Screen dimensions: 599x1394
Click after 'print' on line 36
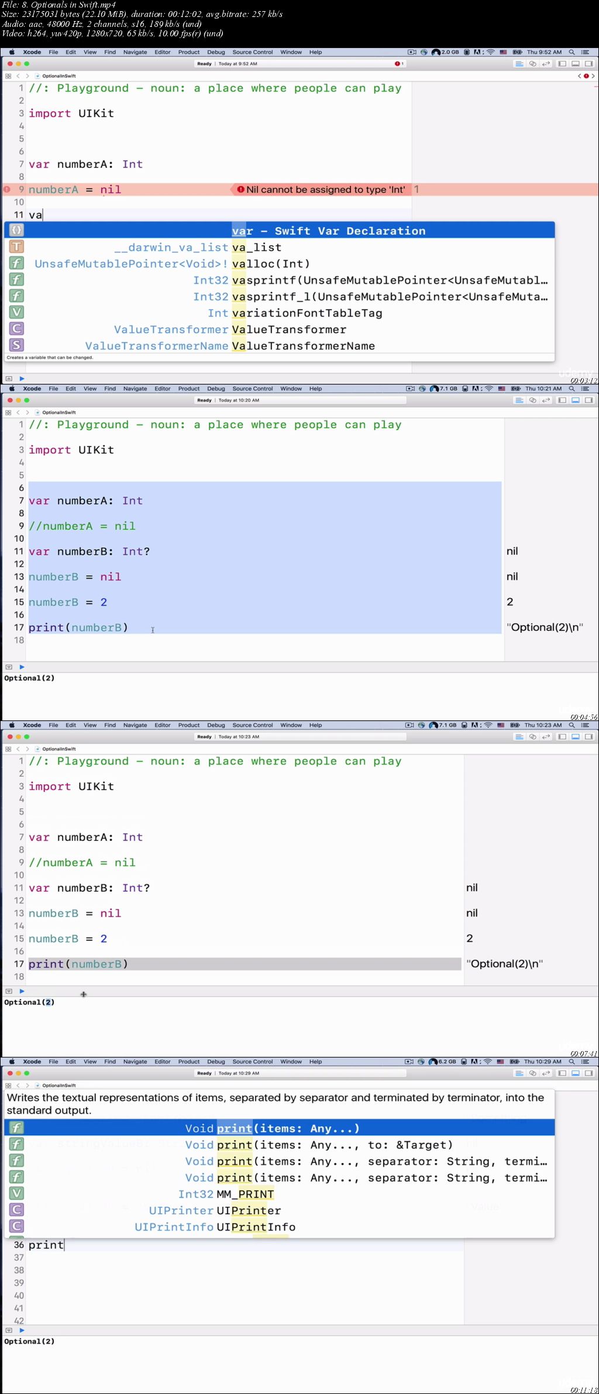tap(64, 1245)
